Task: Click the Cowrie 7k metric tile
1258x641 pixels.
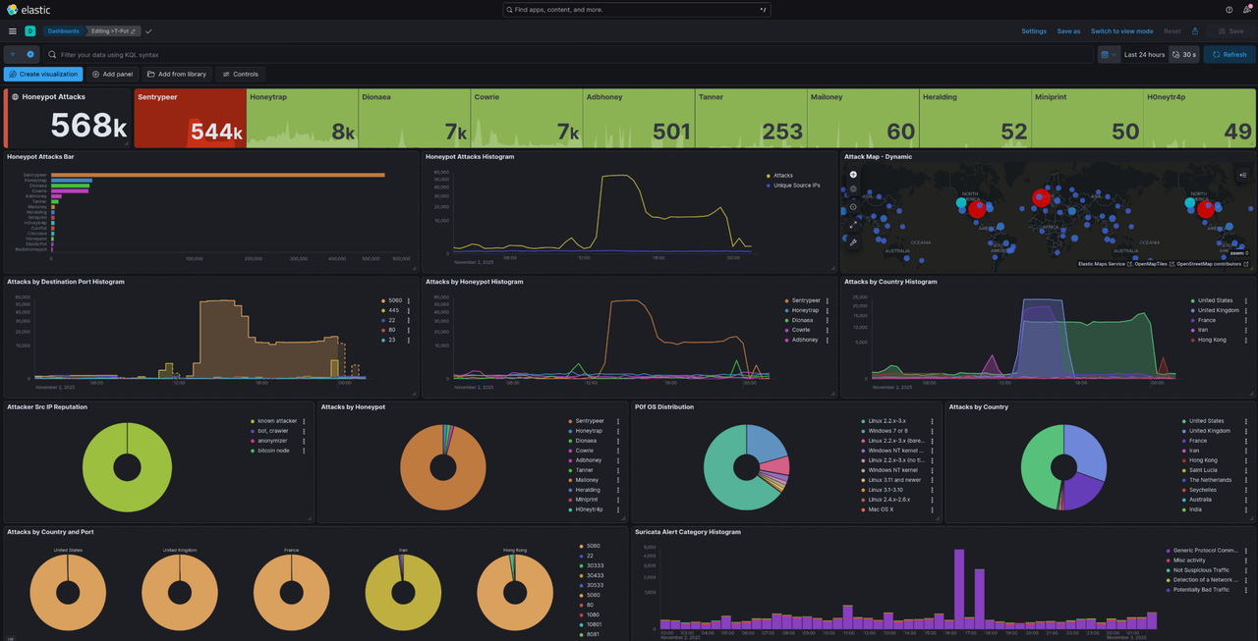Action: (526, 118)
